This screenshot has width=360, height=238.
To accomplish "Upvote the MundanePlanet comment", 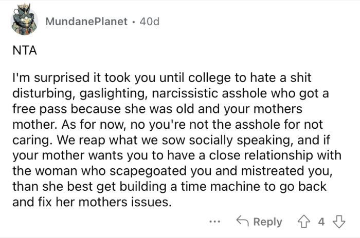I will 305,222.
